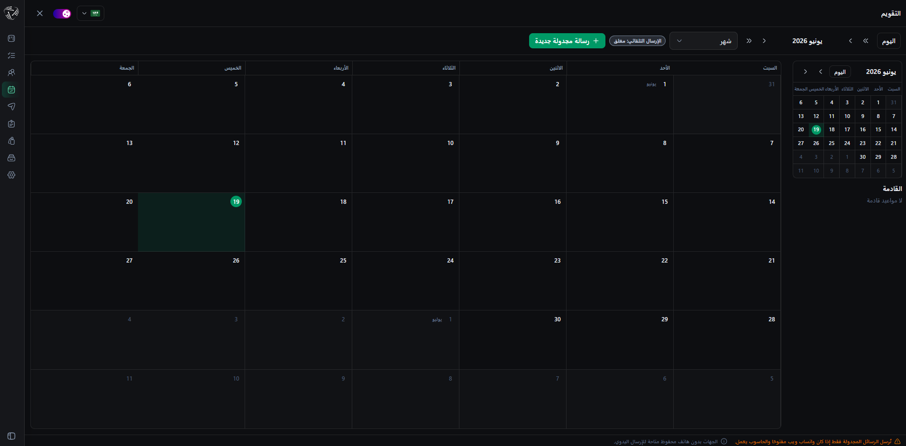Image resolution: width=906 pixels, height=446 pixels.
Task: Collapse the sidebar with the bottom panel icon
Action: click(x=11, y=436)
